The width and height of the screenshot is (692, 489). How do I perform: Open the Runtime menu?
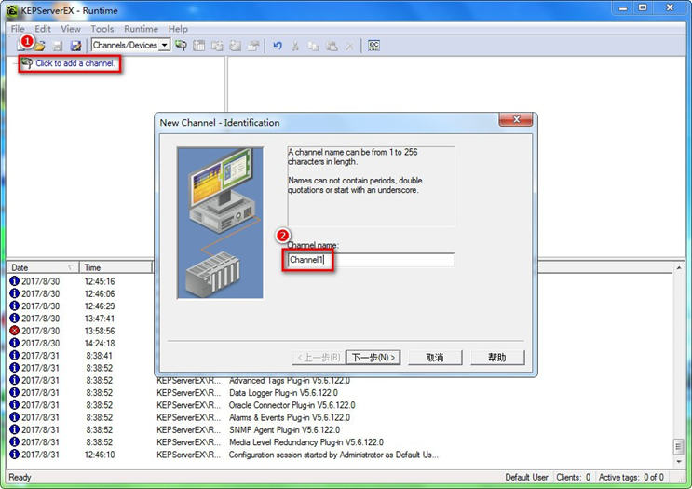coord(141,29)
